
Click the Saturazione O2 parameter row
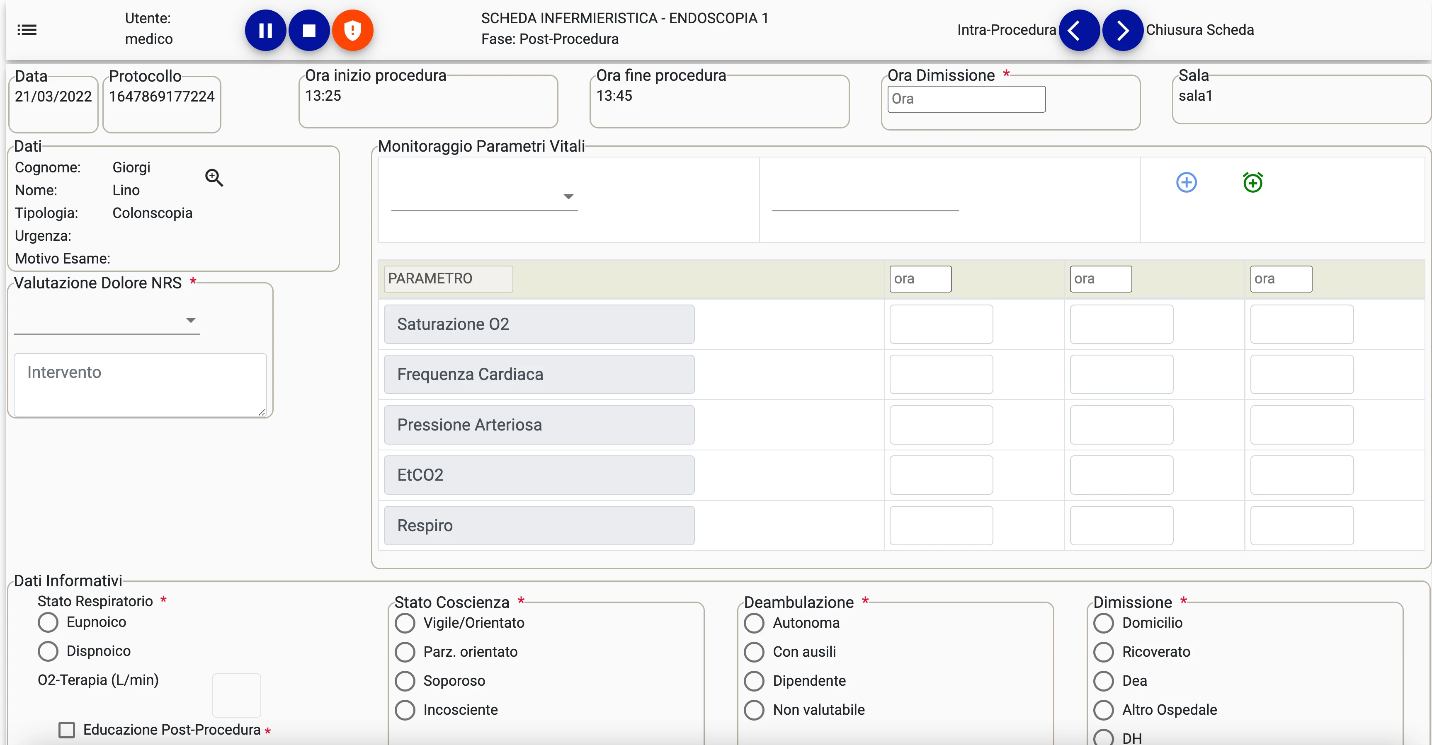pos(539,324)
